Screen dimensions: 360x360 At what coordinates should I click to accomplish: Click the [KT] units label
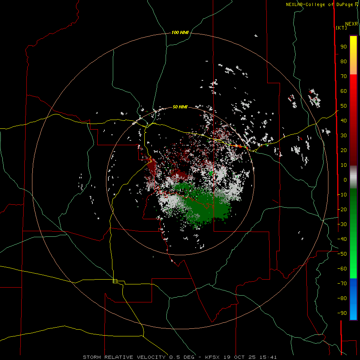click(341, 28)
